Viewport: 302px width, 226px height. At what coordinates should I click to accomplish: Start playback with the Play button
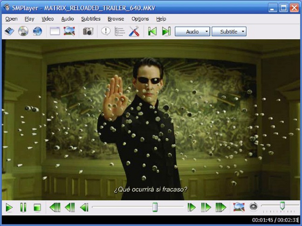9,208
